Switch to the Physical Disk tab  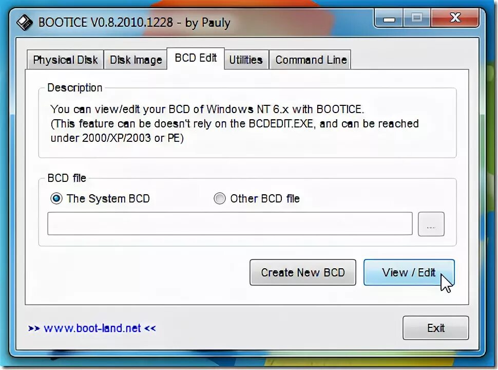pyautogui.click(x=65, y=60)
